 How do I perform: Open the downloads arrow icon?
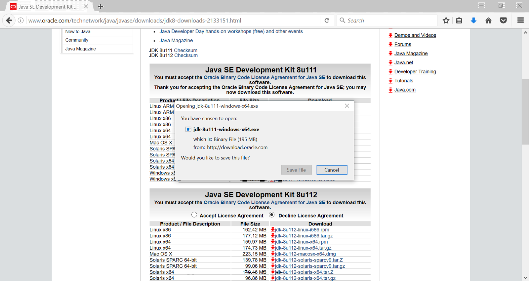click(x=473, y=20)
